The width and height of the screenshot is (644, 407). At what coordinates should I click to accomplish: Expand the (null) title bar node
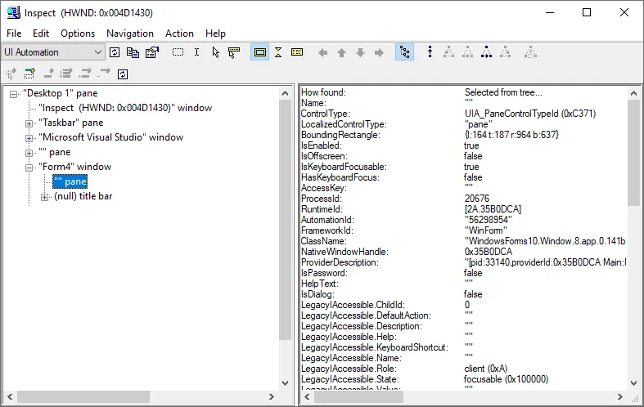(44, 197)
